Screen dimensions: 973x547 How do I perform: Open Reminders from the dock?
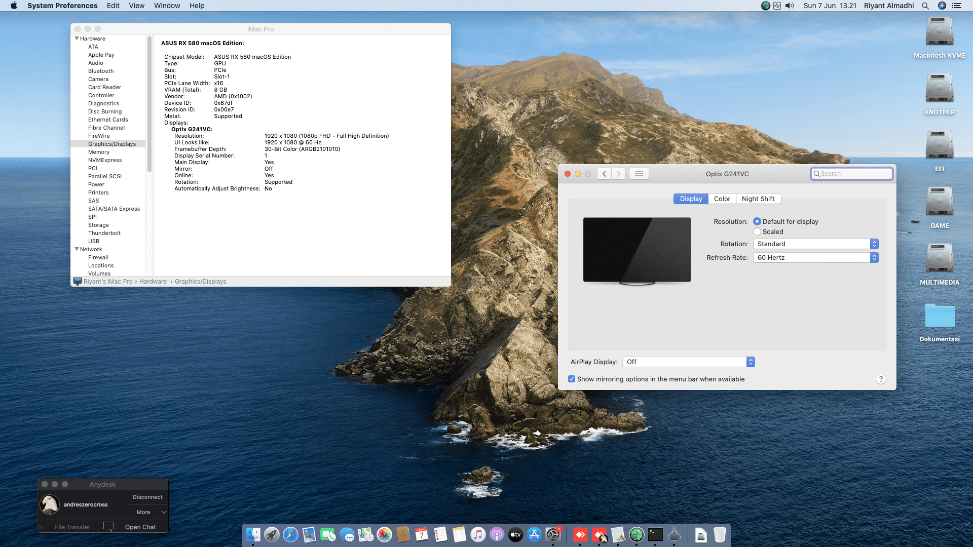[440, 534]
